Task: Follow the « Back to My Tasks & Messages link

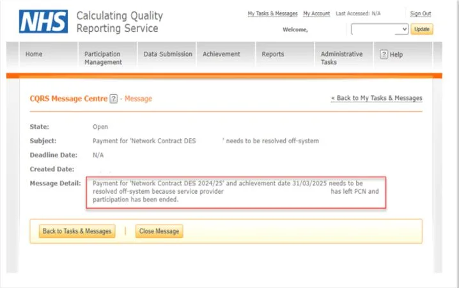Action: pyautogui.click(x=377, y=98)
